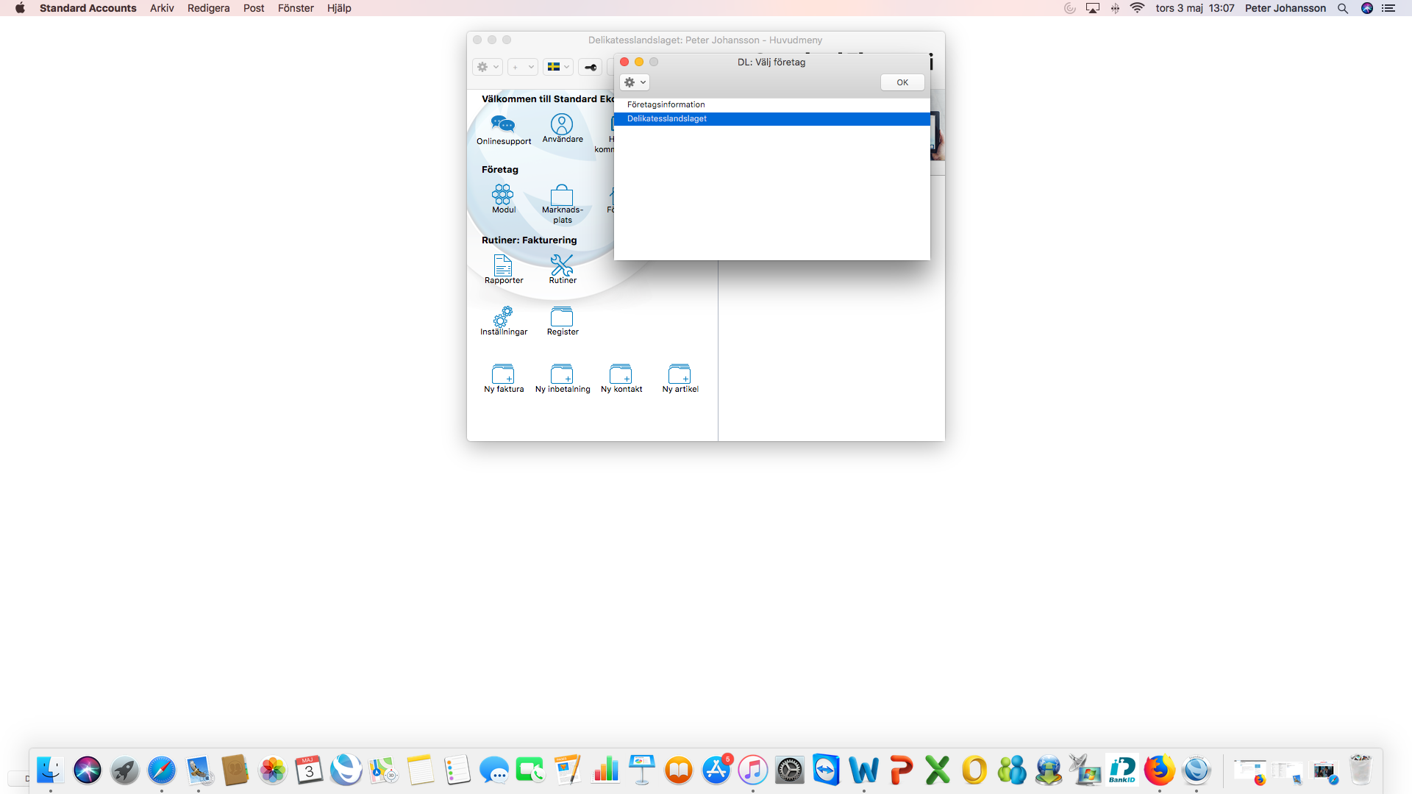Open the Trash in the dock
The image size is (1412, 794).
pyautogui.click(x=1361, y=770)
